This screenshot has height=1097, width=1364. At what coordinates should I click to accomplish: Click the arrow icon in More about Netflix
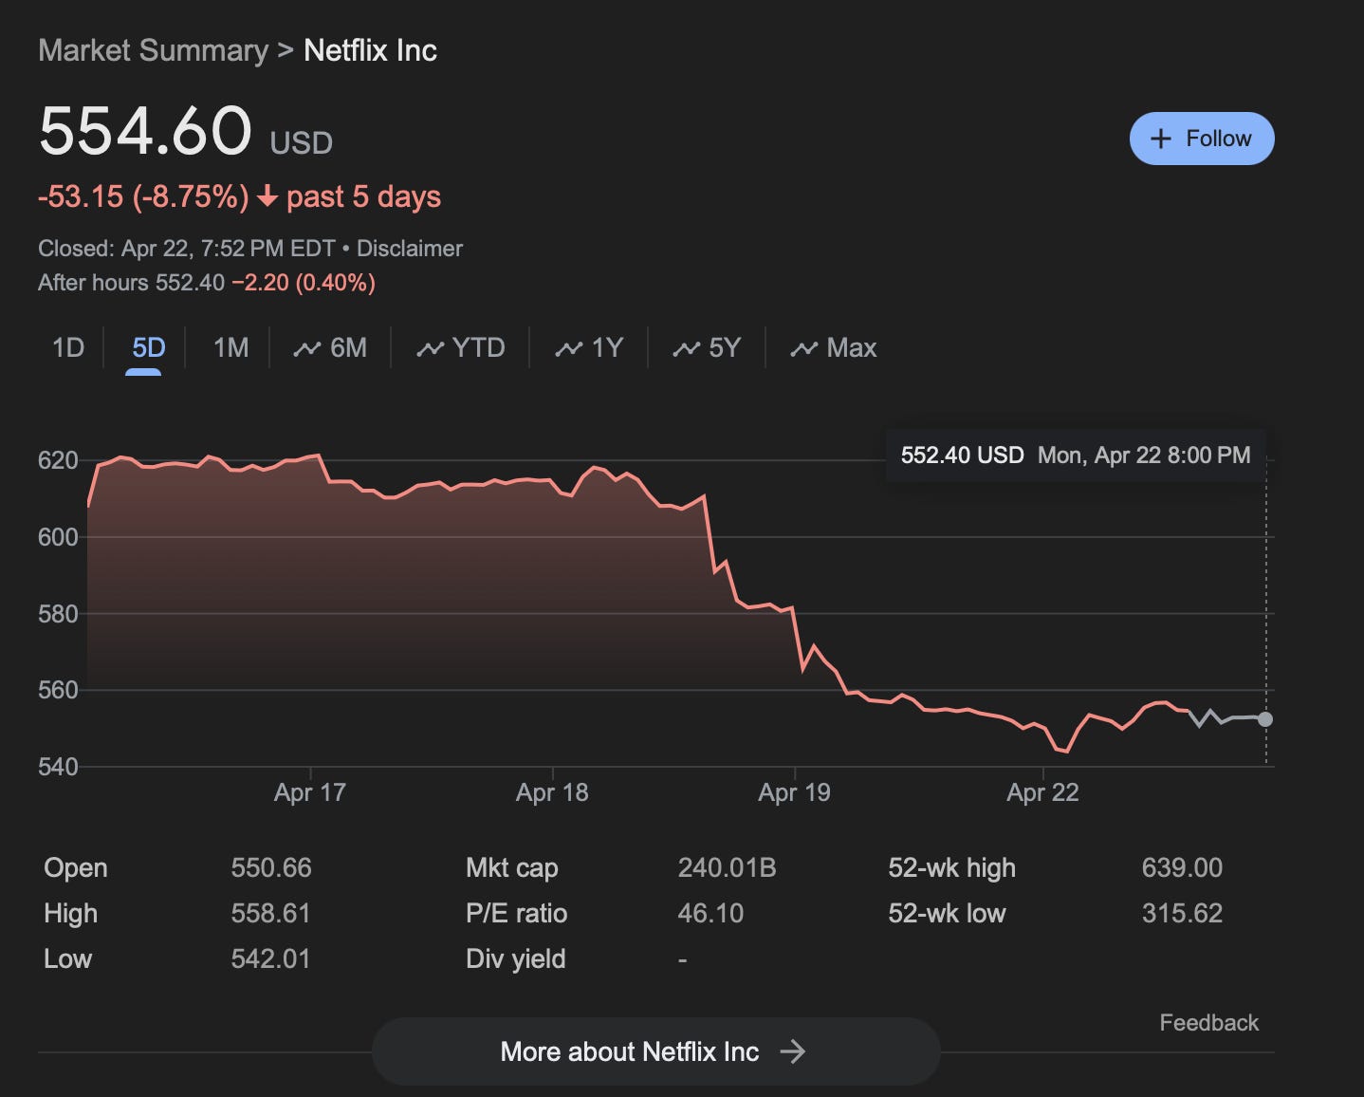(x=792, y=1051)
